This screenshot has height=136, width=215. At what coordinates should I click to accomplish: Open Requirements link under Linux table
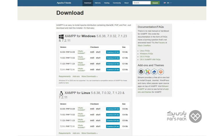pos(65,133)
